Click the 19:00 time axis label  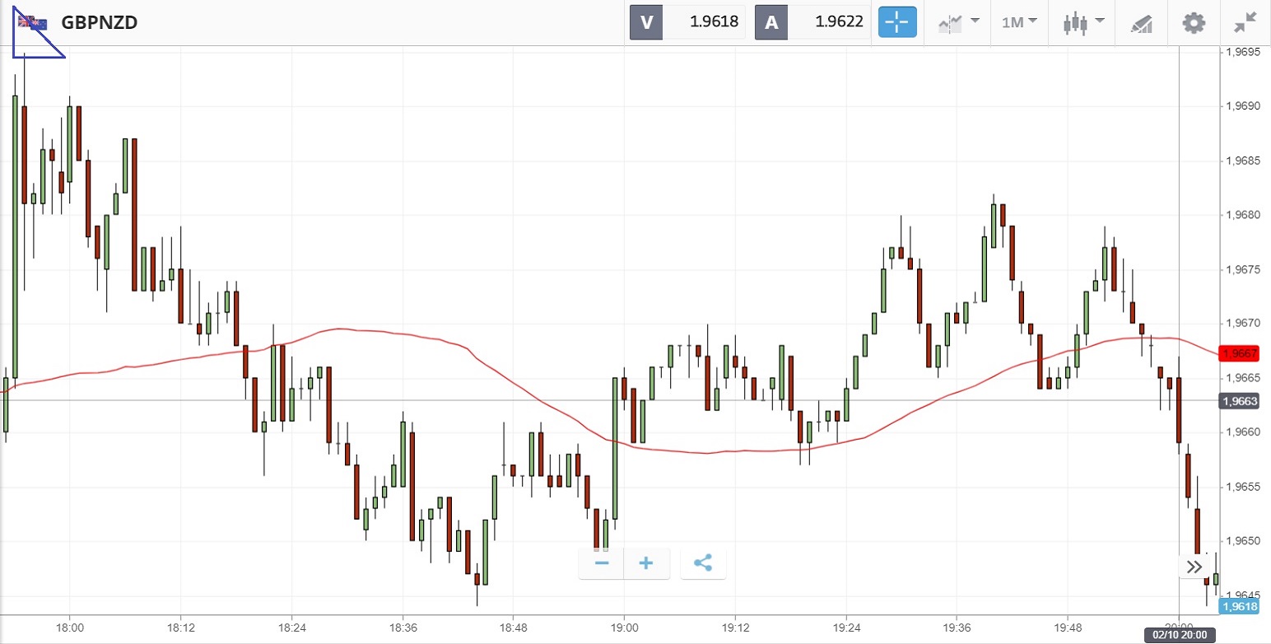tap(624, 626)
